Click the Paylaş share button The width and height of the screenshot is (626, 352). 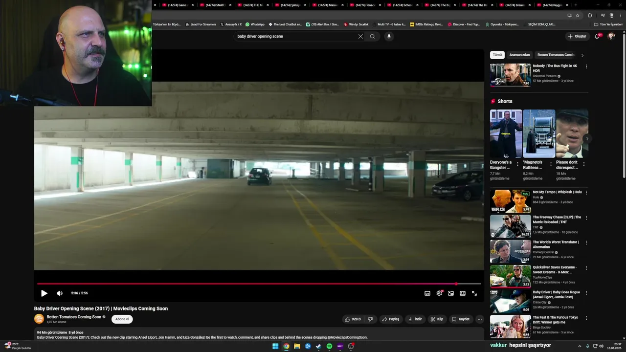pos(391,319)
